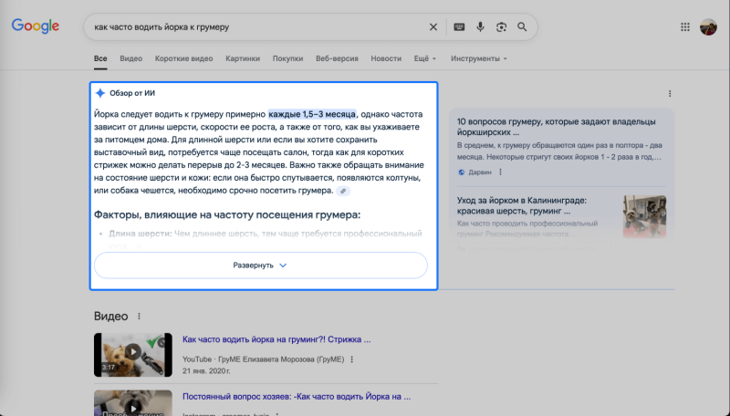Image resolution: width=730 pixels, height=416 pixels.
Task: Open three-dot menu next to Дарвин
Action: [x=500, y=172]
